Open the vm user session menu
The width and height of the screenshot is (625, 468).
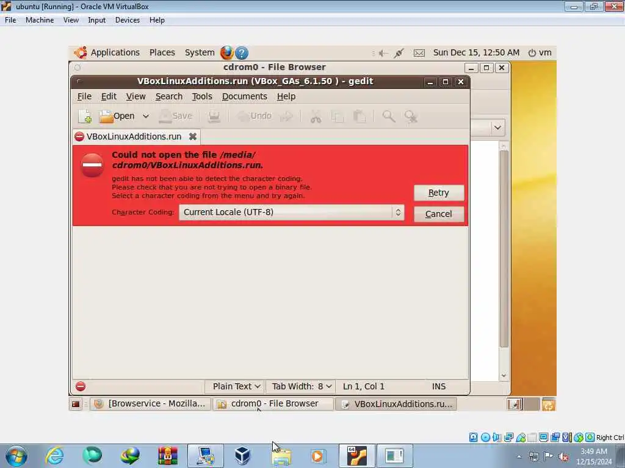[x=540, y=52]
